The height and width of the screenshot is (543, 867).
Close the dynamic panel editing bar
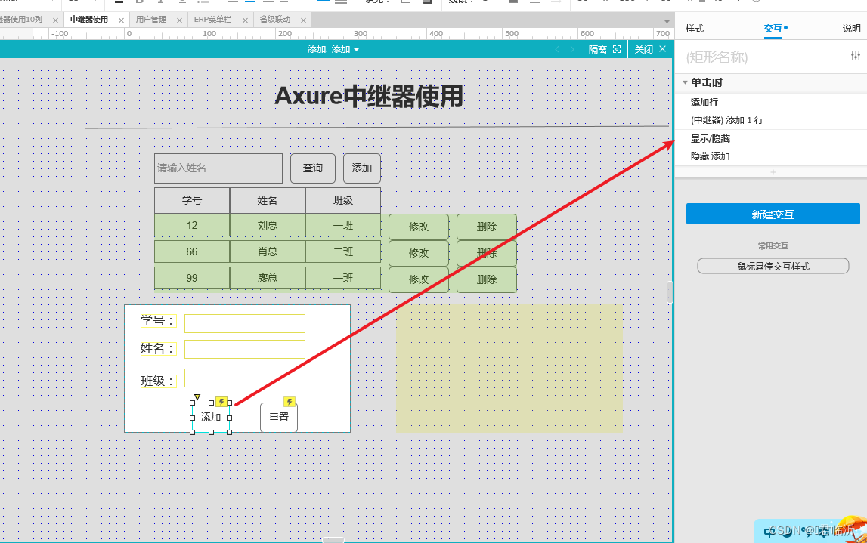662,49
